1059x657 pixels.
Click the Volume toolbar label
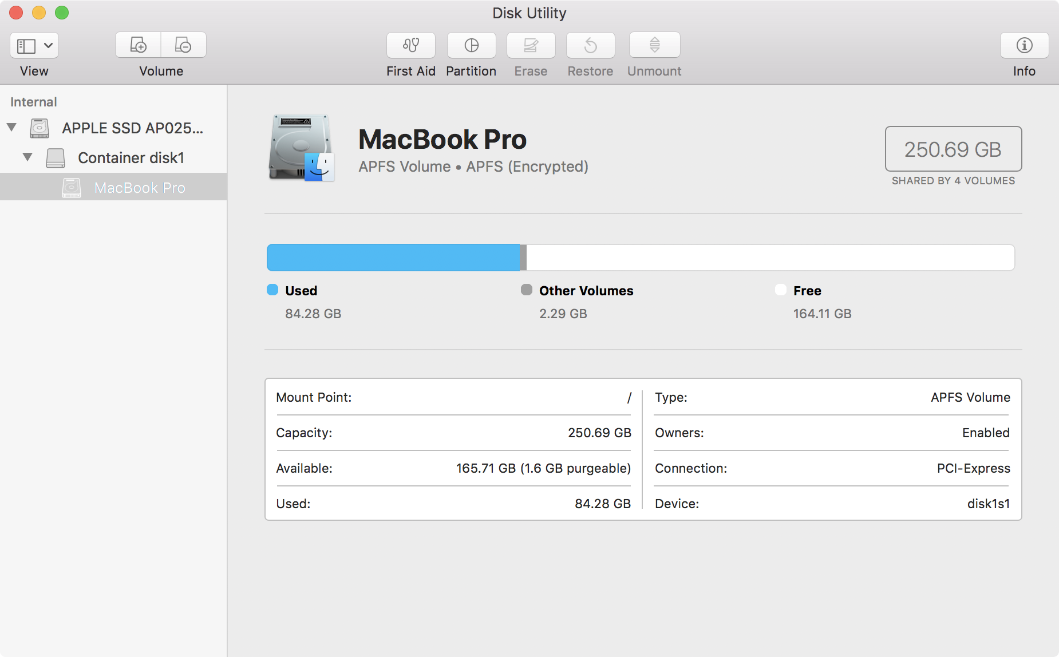point(161,71)
